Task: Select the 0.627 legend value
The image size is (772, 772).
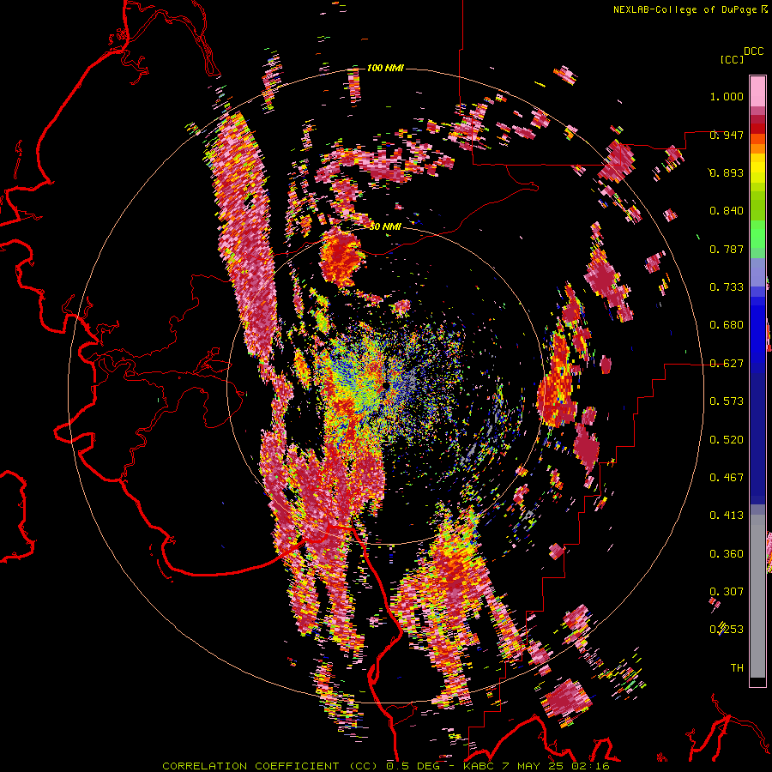Action: [x=727, y=364]
